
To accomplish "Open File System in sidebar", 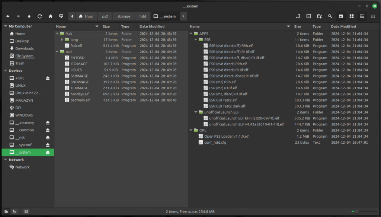I will 24,56.
